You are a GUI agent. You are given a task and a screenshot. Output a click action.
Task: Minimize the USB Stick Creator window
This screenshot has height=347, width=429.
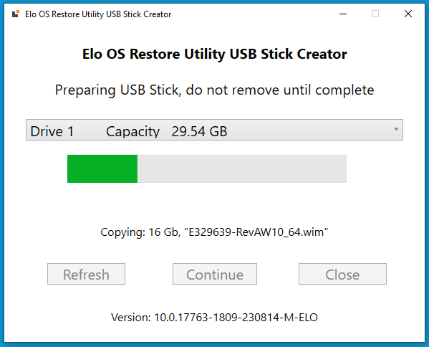343,14
